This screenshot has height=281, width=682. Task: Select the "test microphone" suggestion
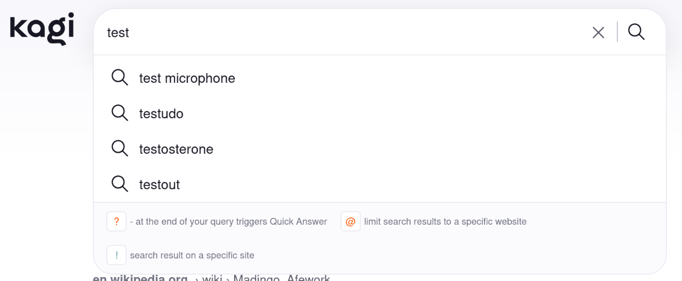point(187,78)
